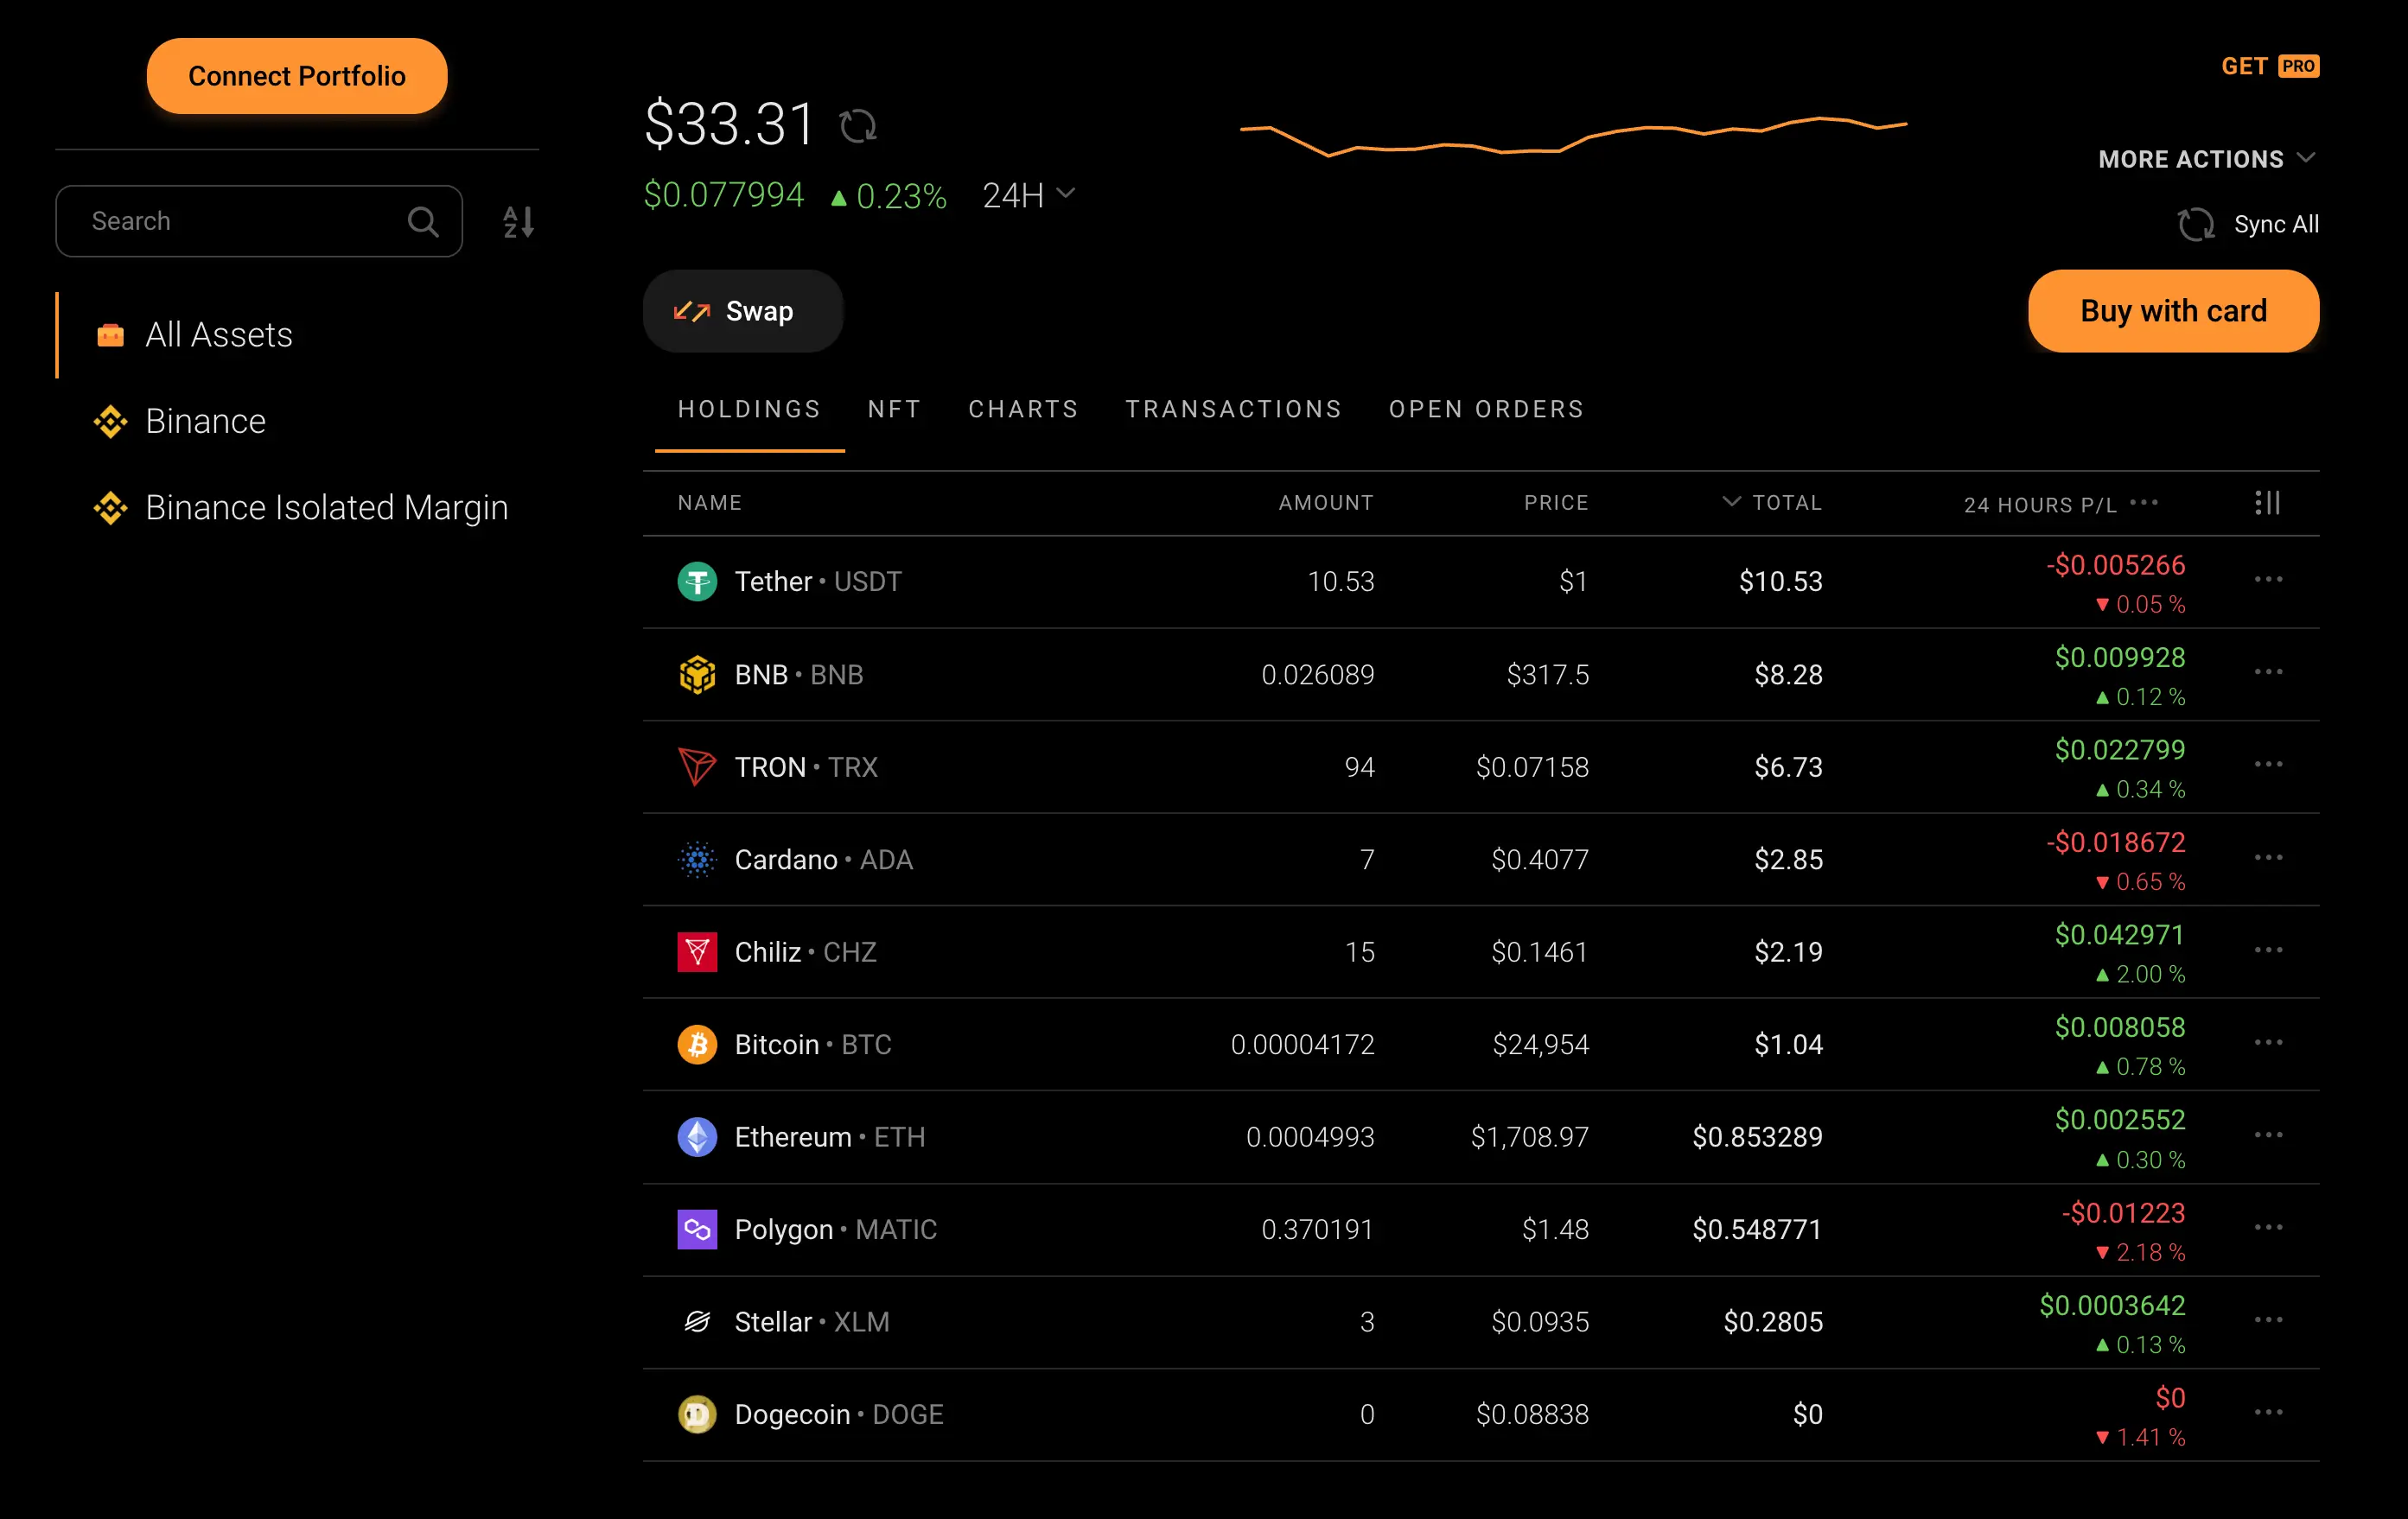Click the three dots beside 24 HOURS P/L

click(x=2144, y=502)
